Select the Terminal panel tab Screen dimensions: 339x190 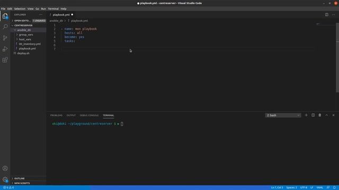click(108, 116)
